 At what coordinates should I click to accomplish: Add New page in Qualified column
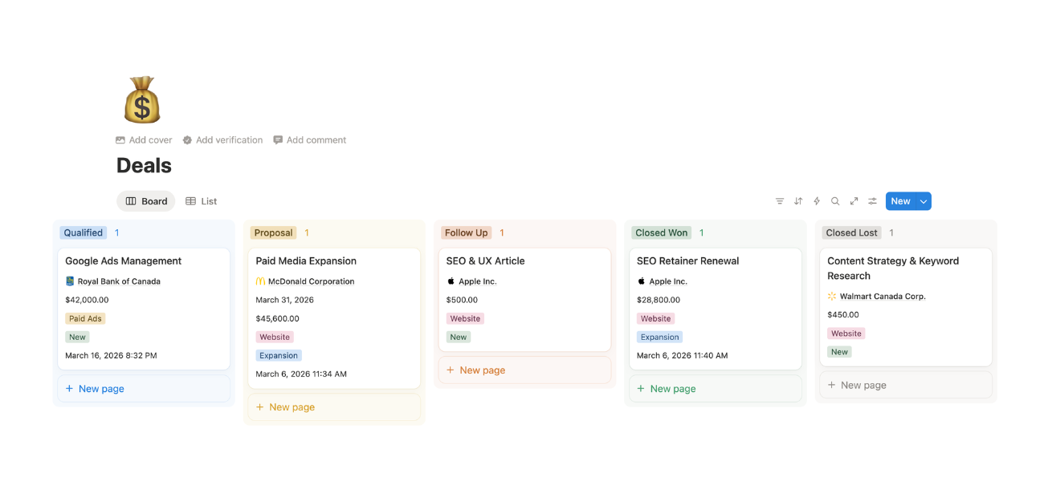coord(144,389)
